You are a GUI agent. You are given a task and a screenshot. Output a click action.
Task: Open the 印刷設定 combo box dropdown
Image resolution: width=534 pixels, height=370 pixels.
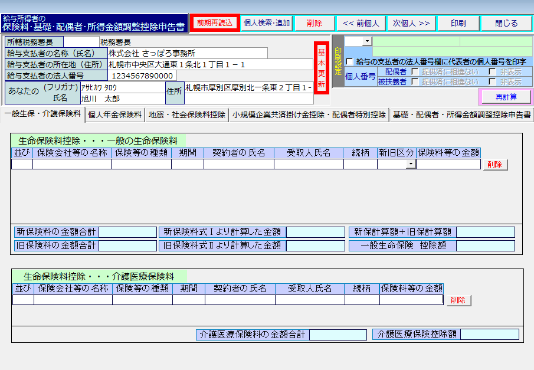367,41
